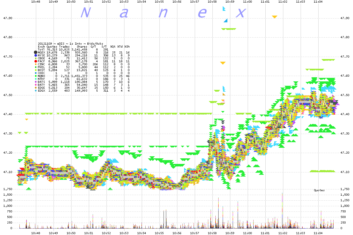Select the total quotes value '76,315'
The height and width of the screenshot is (235, 353).
click(52, 49)
